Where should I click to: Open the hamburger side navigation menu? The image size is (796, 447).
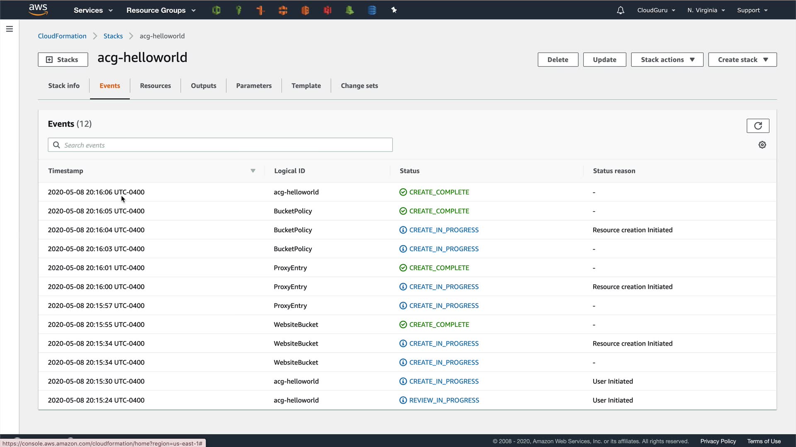coord(9,29)
